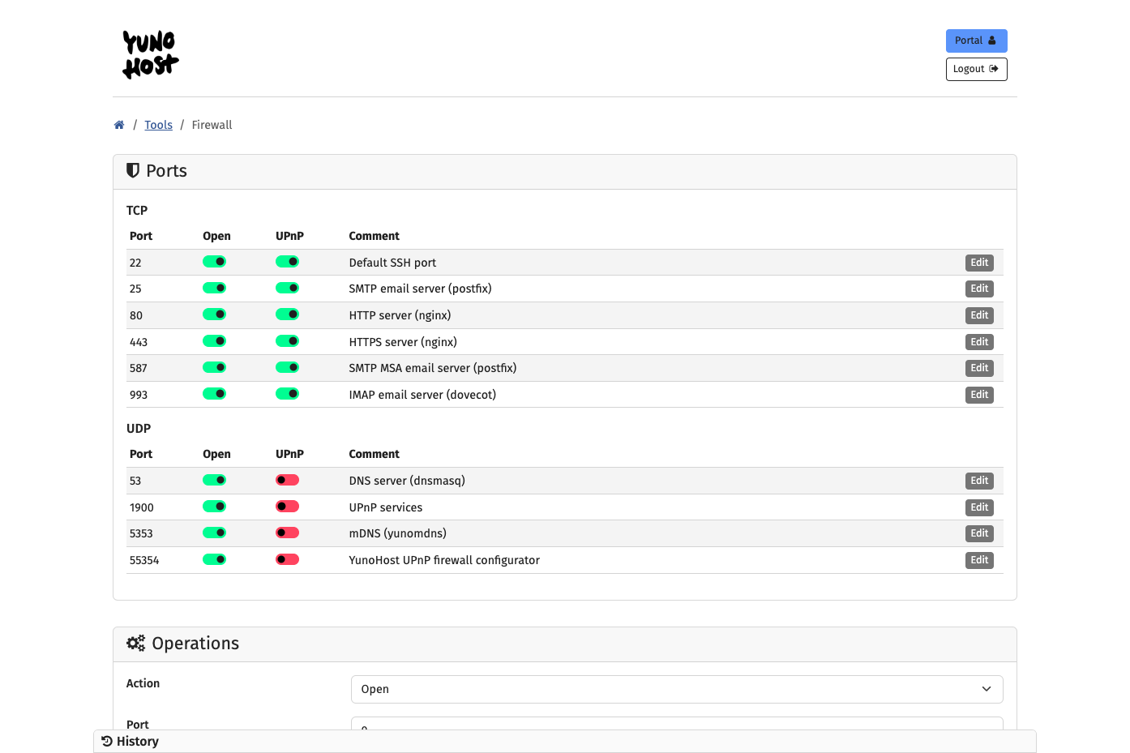
Task: Toggle UPnP switch for port 80
Action: (x=288, y=314)
